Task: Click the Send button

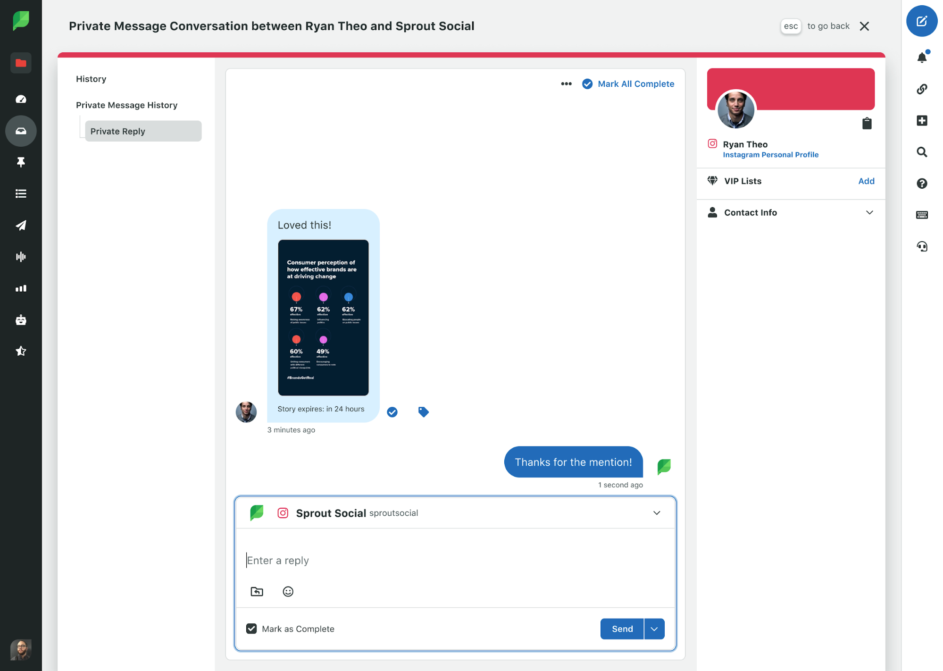Action: [622, 629]
